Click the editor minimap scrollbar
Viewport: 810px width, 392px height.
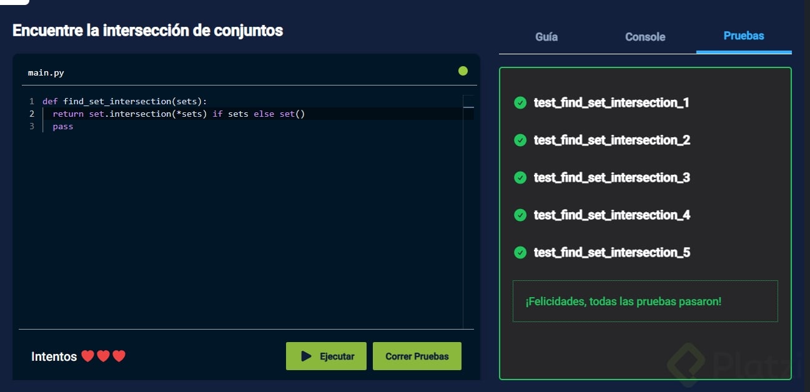pyautogui.click(x=468, y=211)
